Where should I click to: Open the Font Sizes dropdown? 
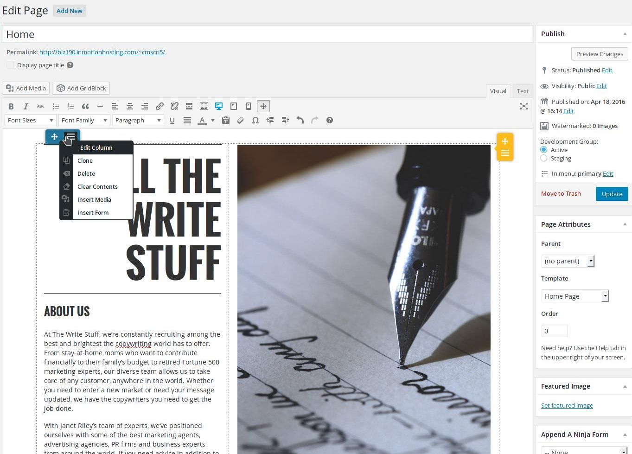tap(30, 120)
